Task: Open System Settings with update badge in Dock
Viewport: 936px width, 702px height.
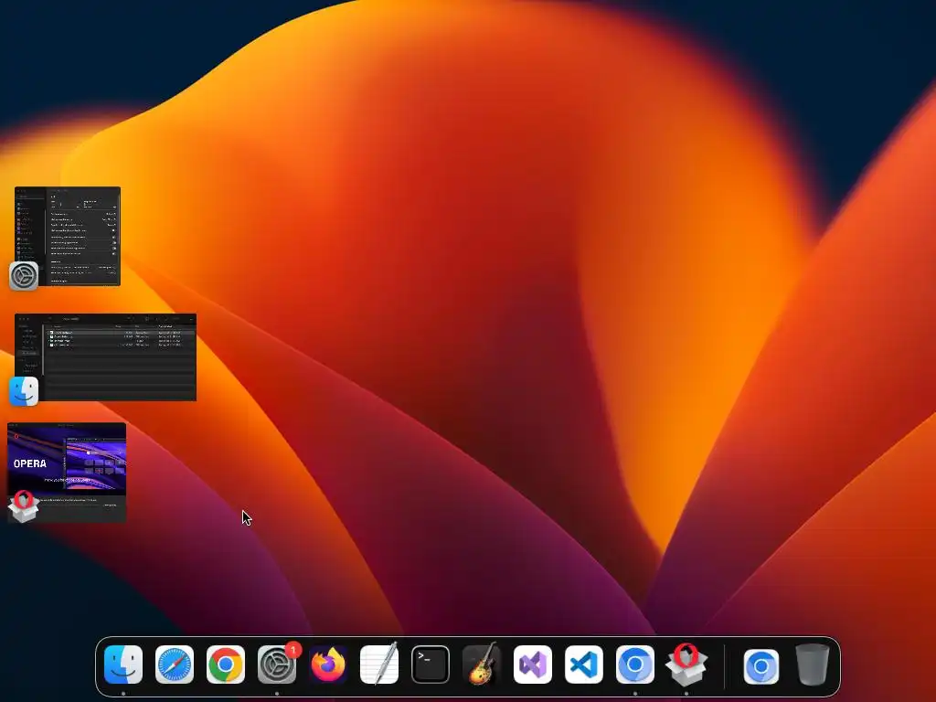Action: point(278,664)
